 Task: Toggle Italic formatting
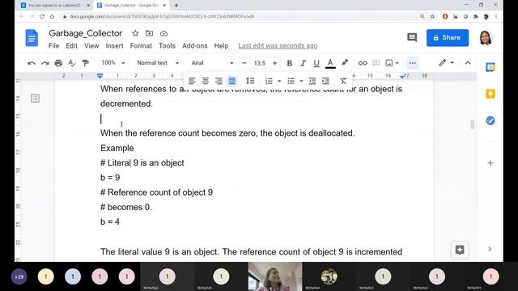pos(303,63)
